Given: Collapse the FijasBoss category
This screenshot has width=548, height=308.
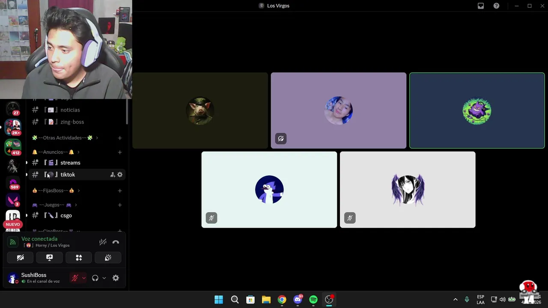Looking at the screenshot, I should pos(56,190).
